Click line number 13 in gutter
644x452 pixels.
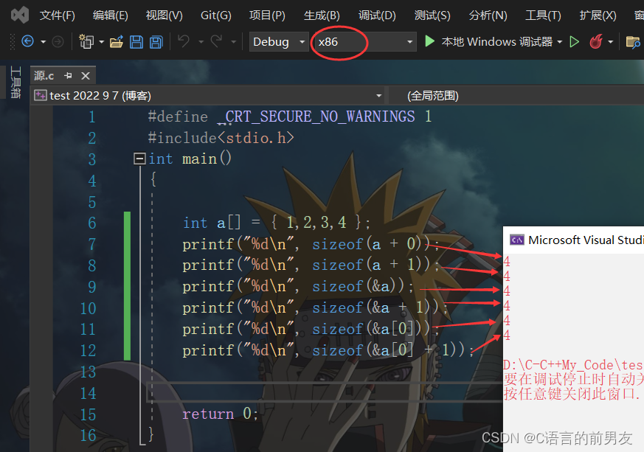(x=88, y=372)
